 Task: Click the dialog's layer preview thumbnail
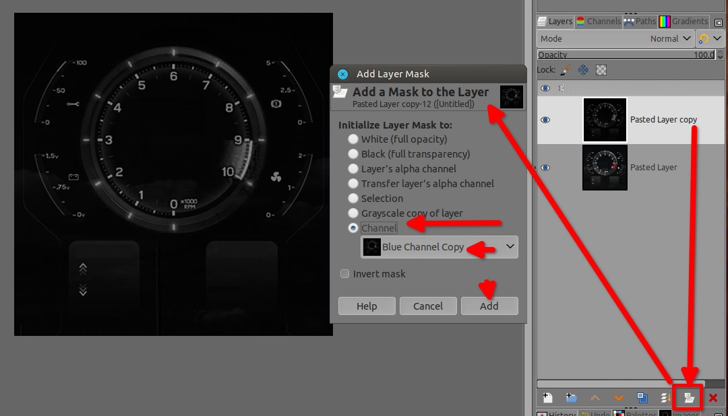pyautogui.click(x=512, y=97)
